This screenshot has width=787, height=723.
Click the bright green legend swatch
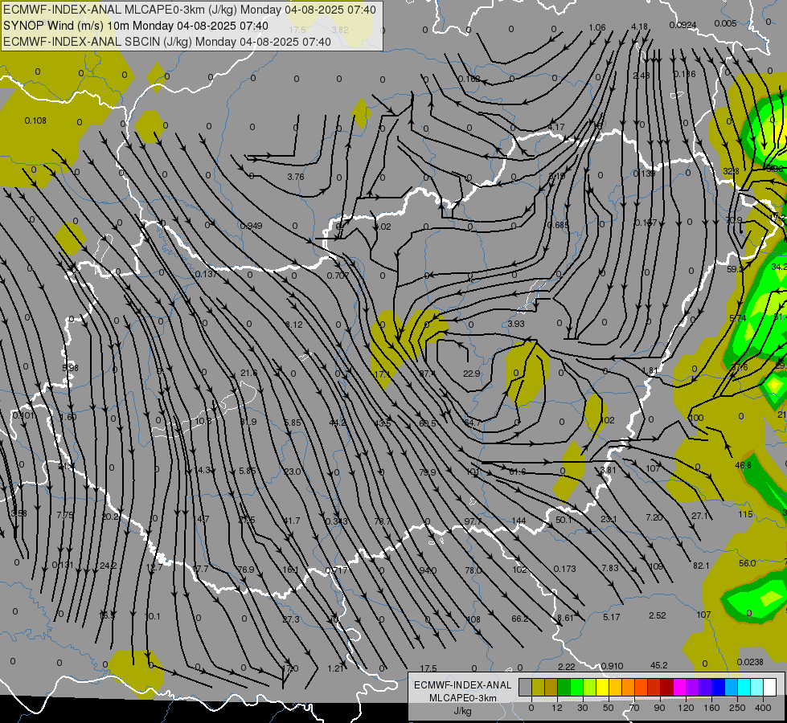coord(576,687)
